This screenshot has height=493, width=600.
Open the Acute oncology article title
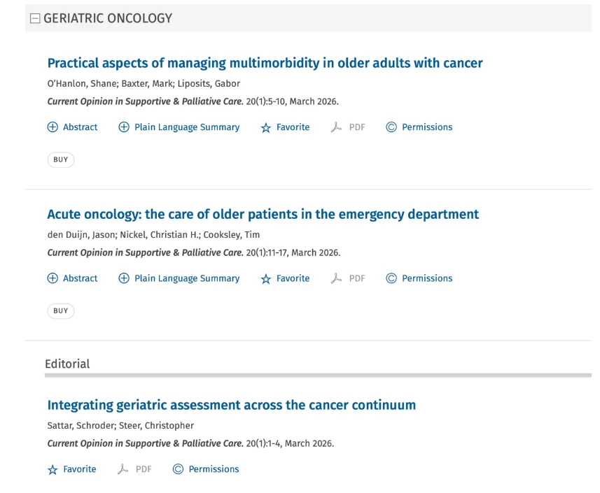tap(263, 214)
